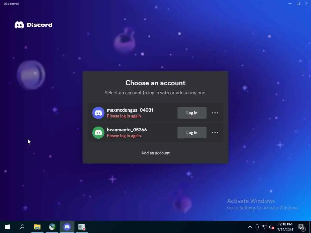The height and width of the screenshot is (233, 311).
Task: Open the recorder app icon in taskbar
Action: (x=82, y=227)
